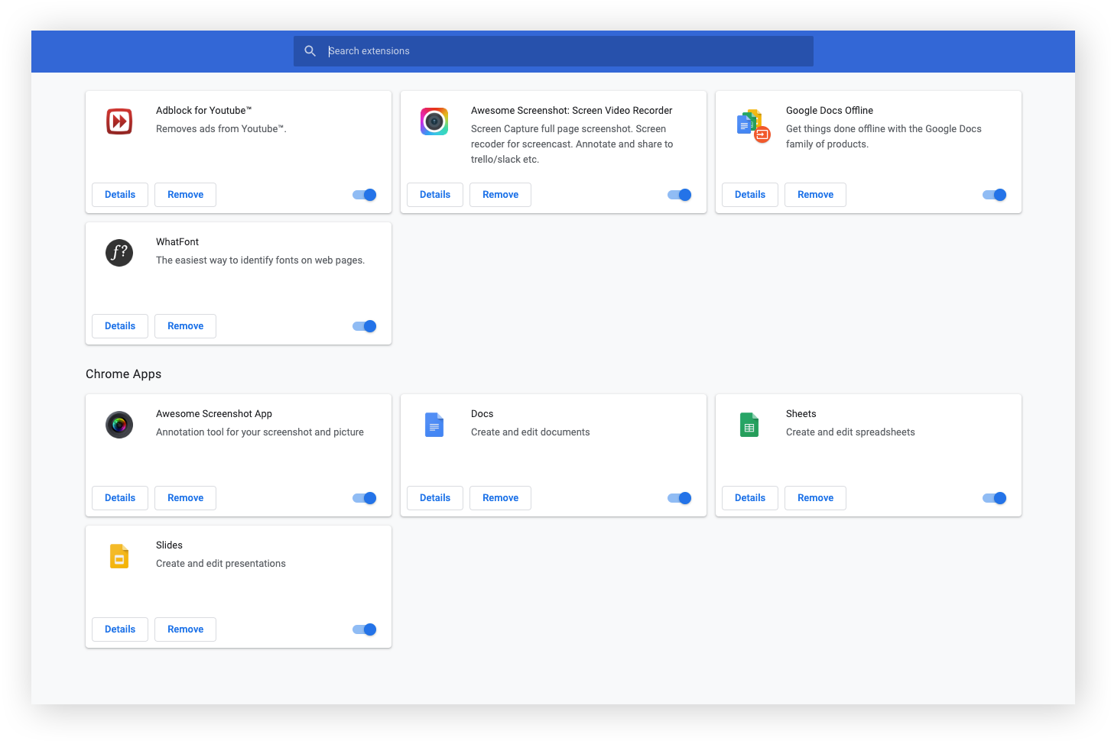Image resolution: width=1111 pixels, height=741 pixels.
Task: Toggle the Slides app off
Action: [364, 629]
